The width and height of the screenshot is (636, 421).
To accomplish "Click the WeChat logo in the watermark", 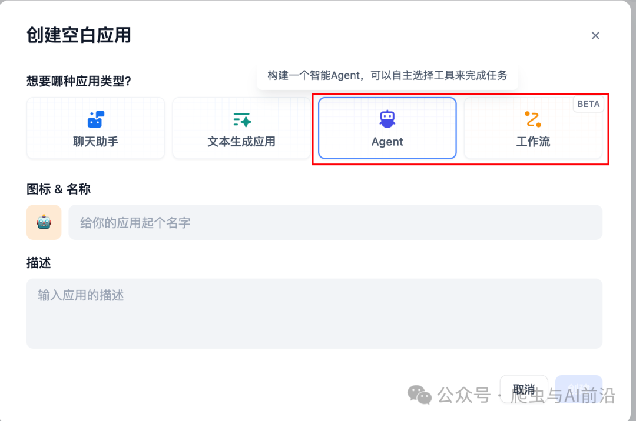I will coord(420,395).
